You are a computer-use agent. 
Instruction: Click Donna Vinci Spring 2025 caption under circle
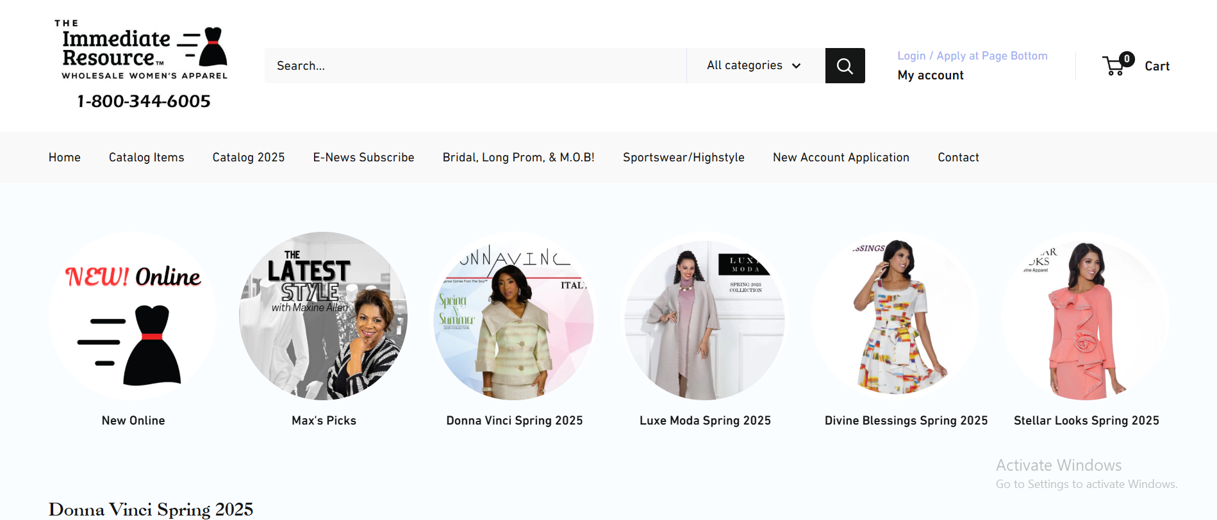(x=515, y=421)
